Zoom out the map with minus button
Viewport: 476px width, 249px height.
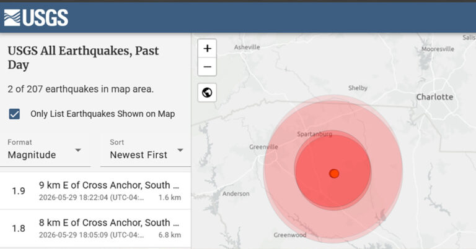click(207, 67)
